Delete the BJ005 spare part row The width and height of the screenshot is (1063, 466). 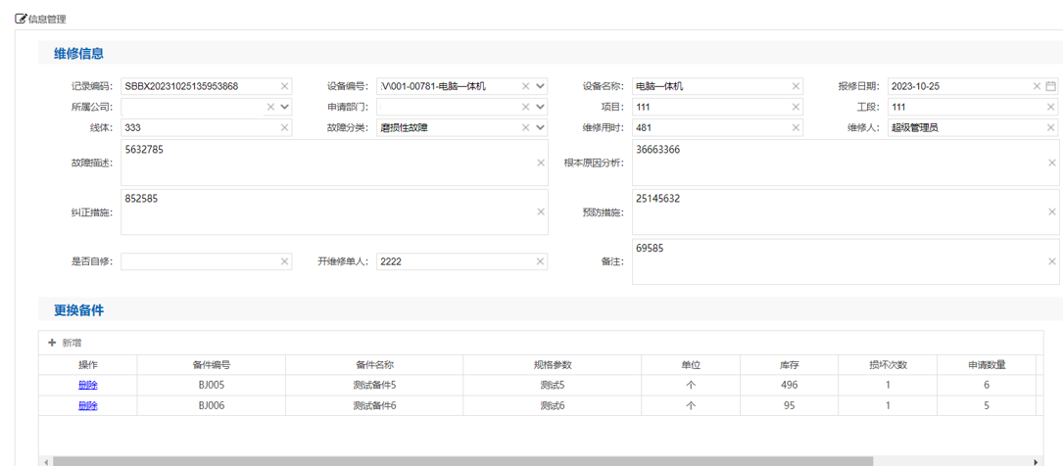(x=88, y=385)
